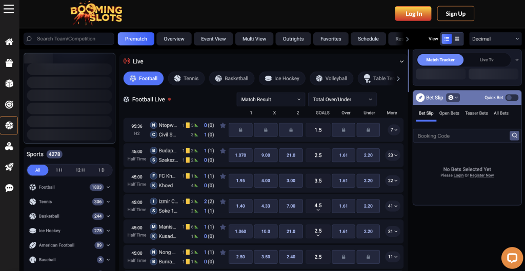Open sportsbook soccer ball sidebar icon
This screenshot has width=525, height=271.
[9, 125]
